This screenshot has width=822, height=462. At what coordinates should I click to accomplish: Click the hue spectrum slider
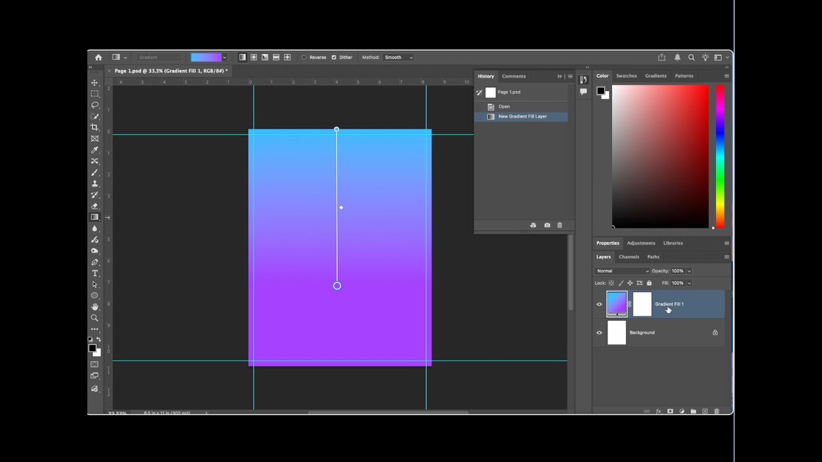[x=720, y=157]
